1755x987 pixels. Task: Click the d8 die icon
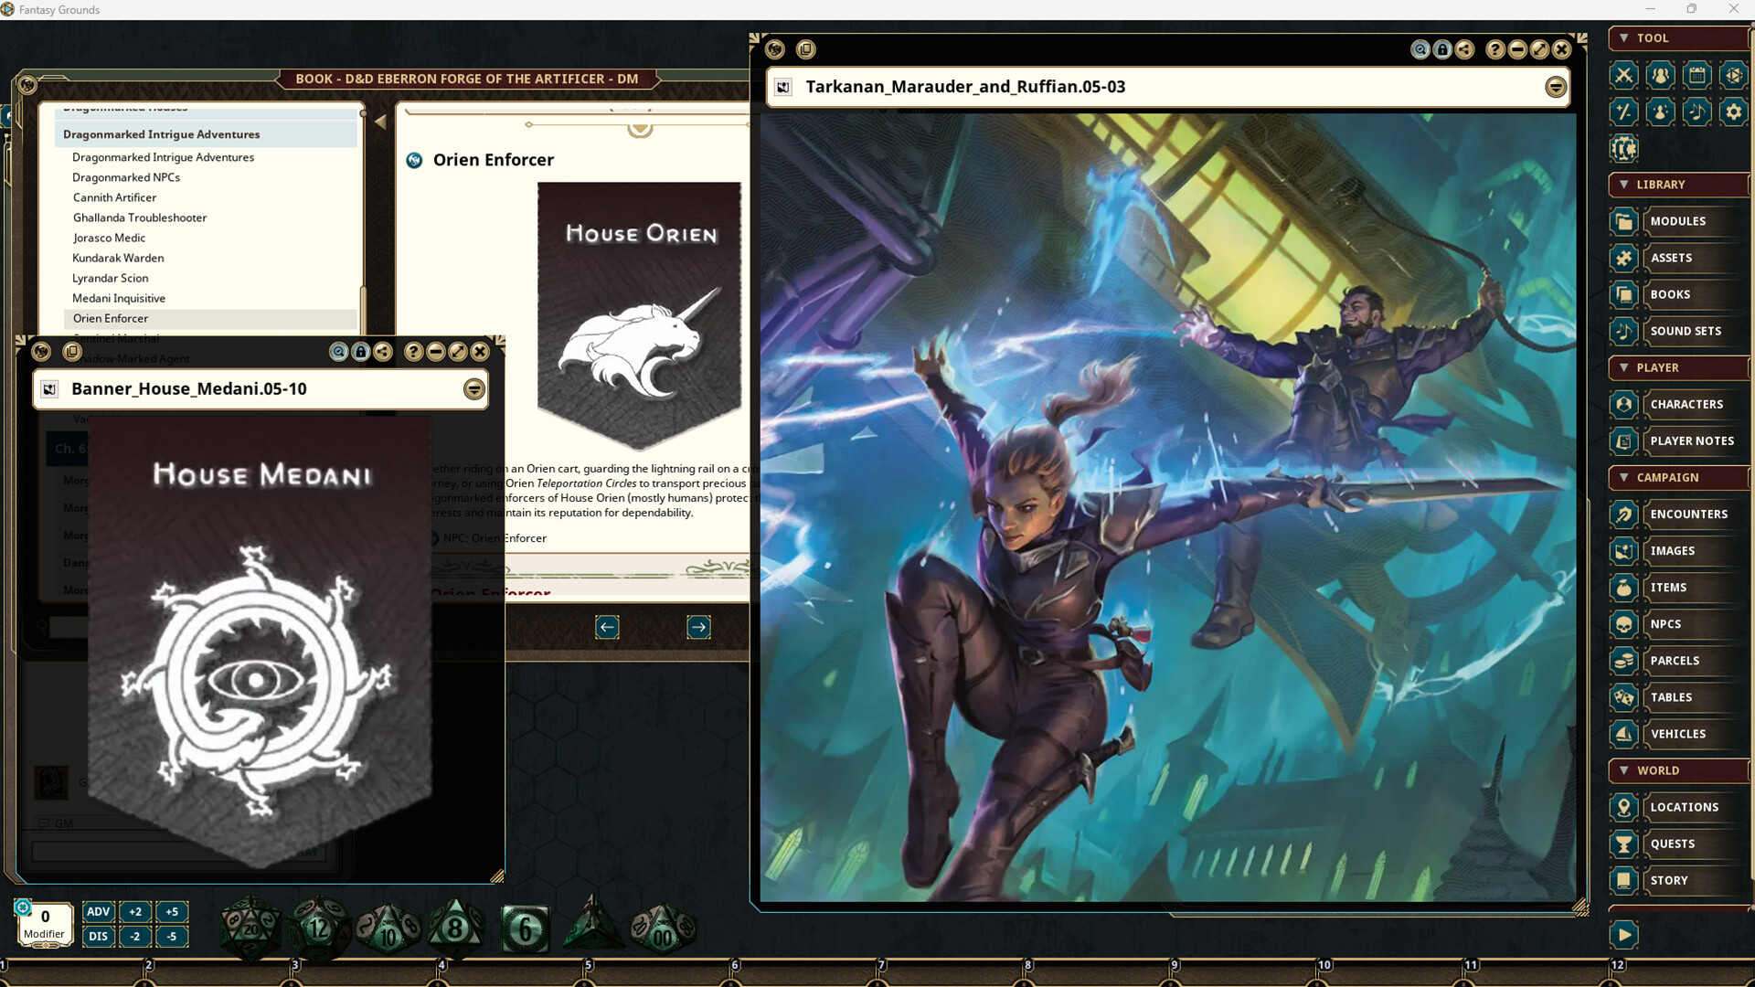pos(455,929)
